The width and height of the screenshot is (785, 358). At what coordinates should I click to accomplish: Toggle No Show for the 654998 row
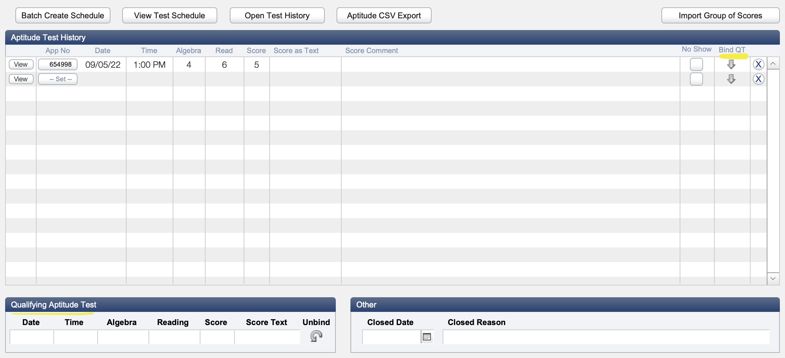pyautogui.click(x=696, y=64)
